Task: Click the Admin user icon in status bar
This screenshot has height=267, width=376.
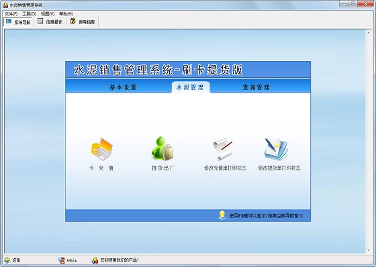Action: pos(62,260)
